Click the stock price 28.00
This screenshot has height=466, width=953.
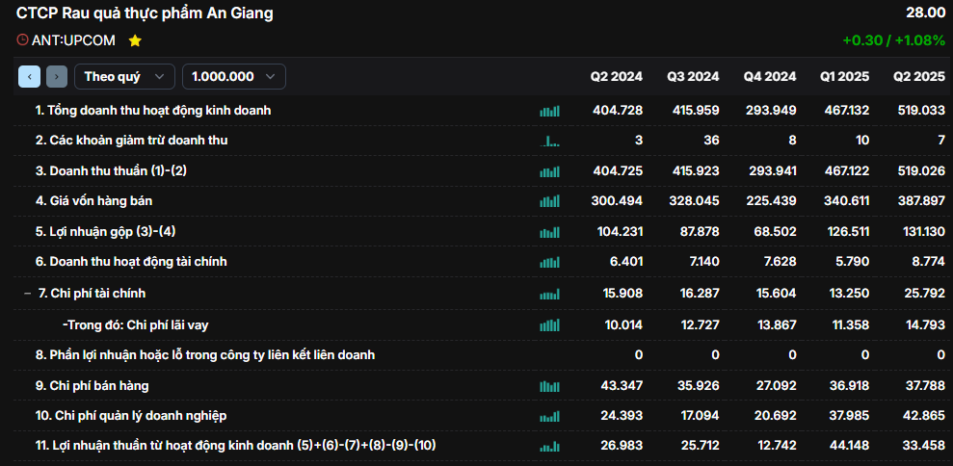click(x=926, y=13)
